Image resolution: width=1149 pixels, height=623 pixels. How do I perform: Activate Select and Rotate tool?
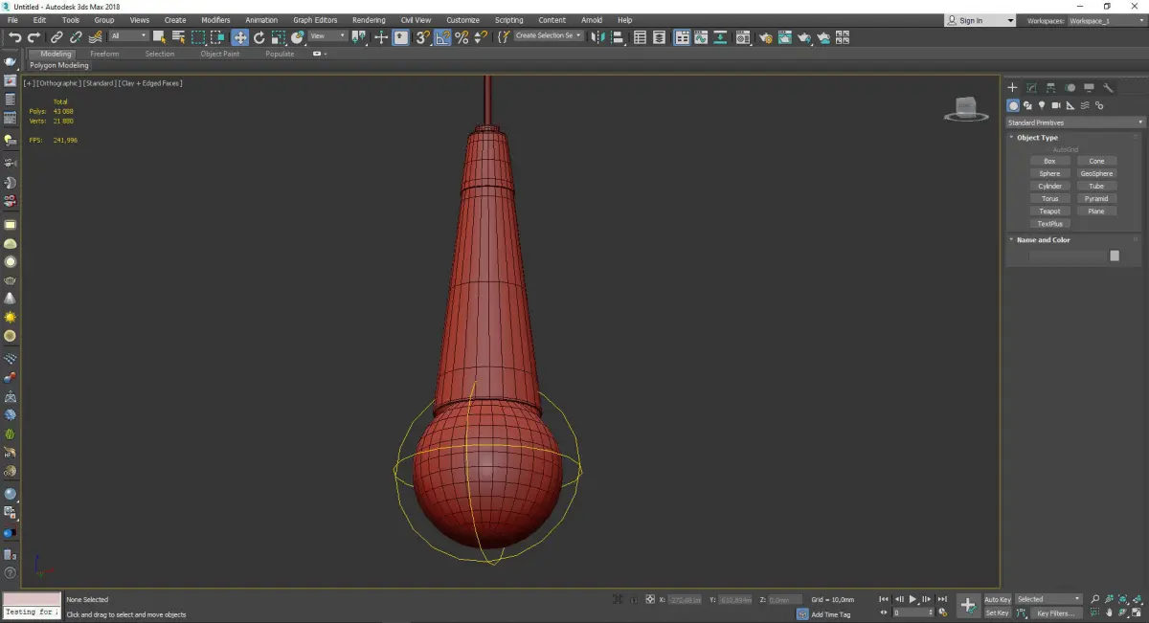click(259, 37)
